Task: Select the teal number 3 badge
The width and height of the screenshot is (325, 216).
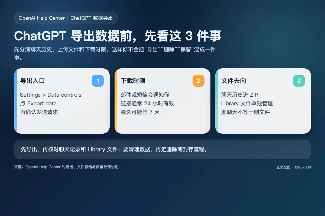Action: pyautogui.click(x=299, y=81)
